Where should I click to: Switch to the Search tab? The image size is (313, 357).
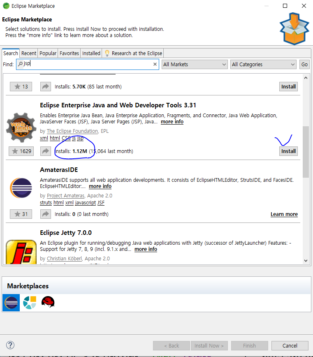(11, 53)
